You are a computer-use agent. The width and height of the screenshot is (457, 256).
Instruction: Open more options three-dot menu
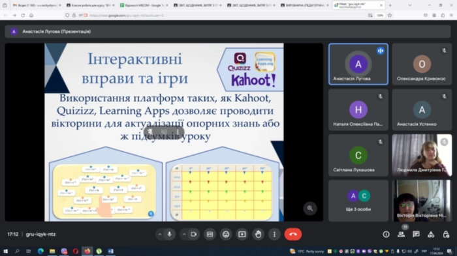click(274, 235)
